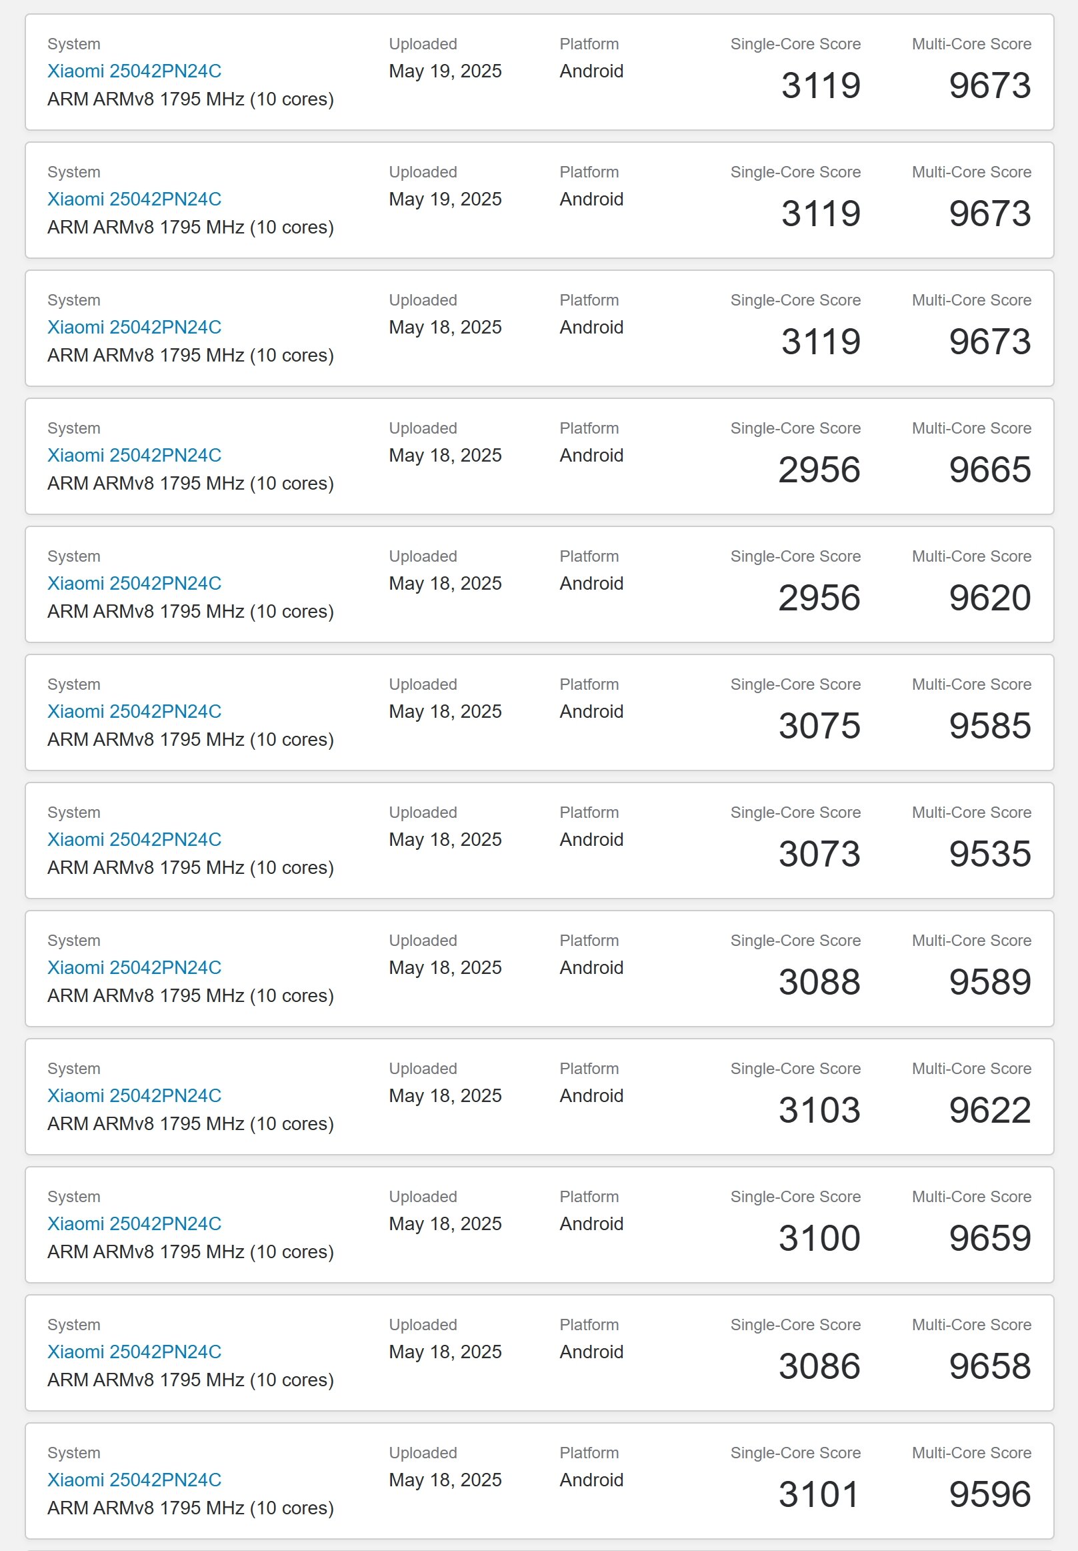Click the 9589 multi-core score value
1078x1551 pixels.
(989, 982)
